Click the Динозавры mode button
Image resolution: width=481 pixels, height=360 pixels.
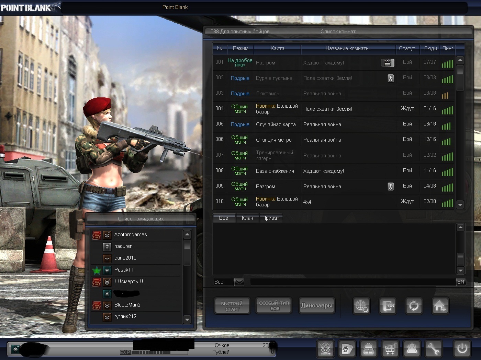click(316, 305)
